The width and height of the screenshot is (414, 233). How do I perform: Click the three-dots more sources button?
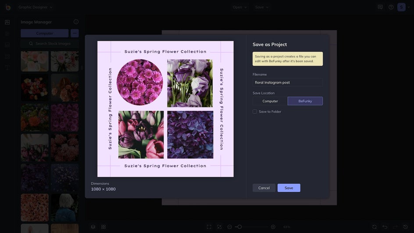tap(75, 33)
